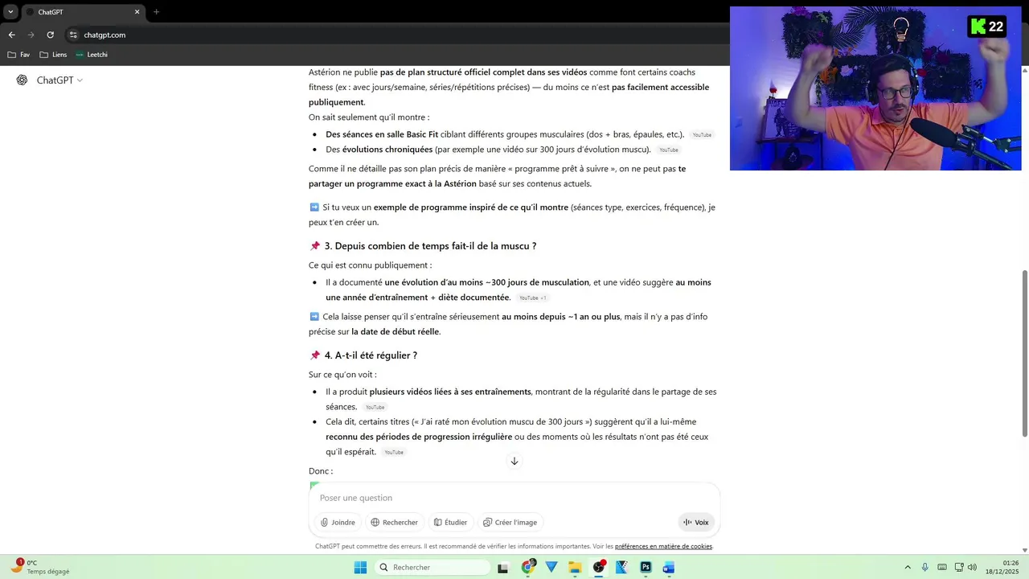Click the text 'Donc :'
Image resolution: width=1029 pixels, height=579 pixels.
321,471
